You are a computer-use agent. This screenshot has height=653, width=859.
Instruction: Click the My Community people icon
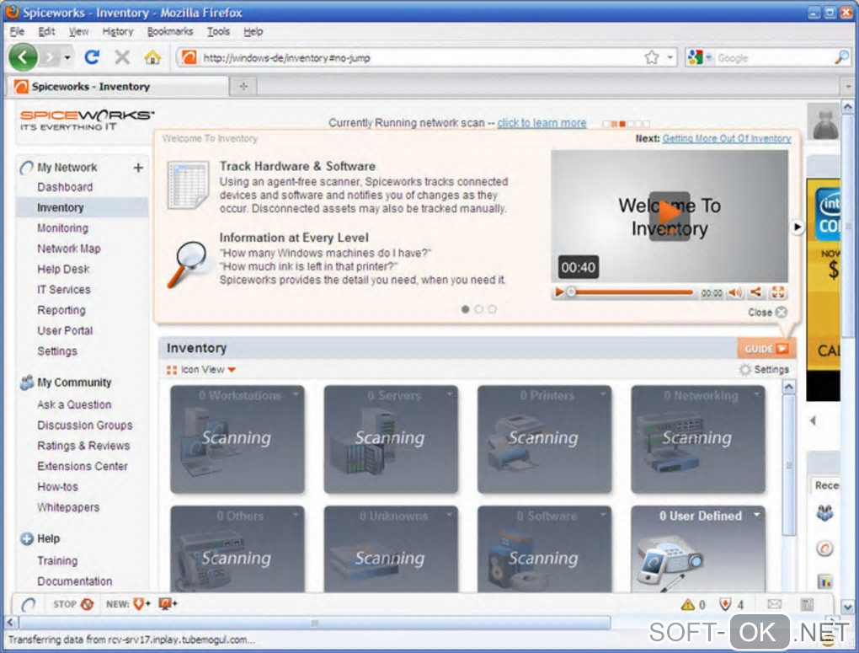pyautogui.click(x=26, y=383)
